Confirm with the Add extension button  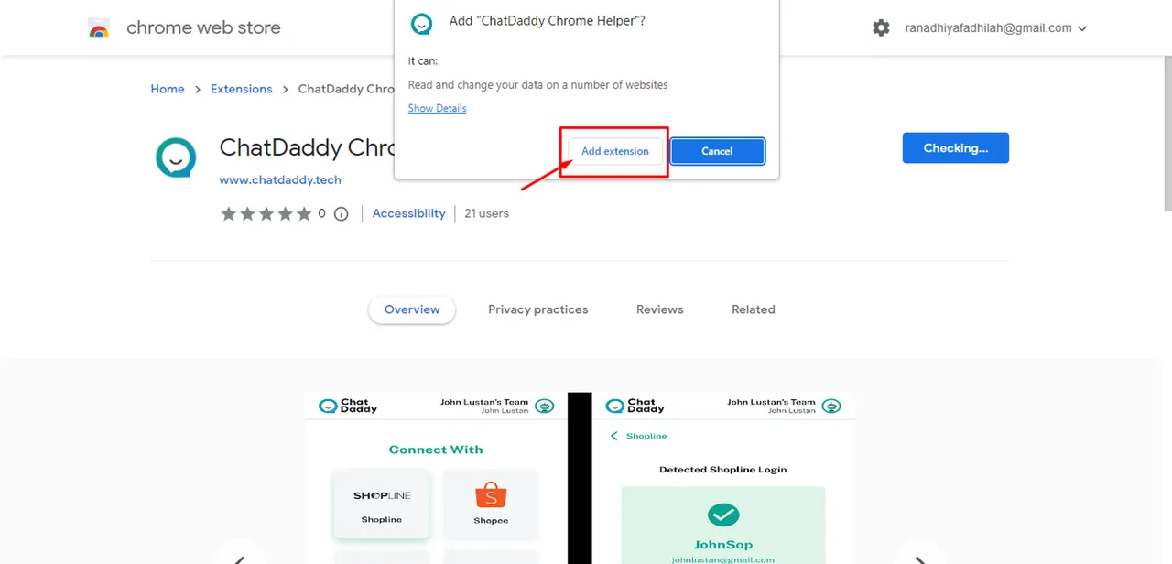tap(615, 151)
